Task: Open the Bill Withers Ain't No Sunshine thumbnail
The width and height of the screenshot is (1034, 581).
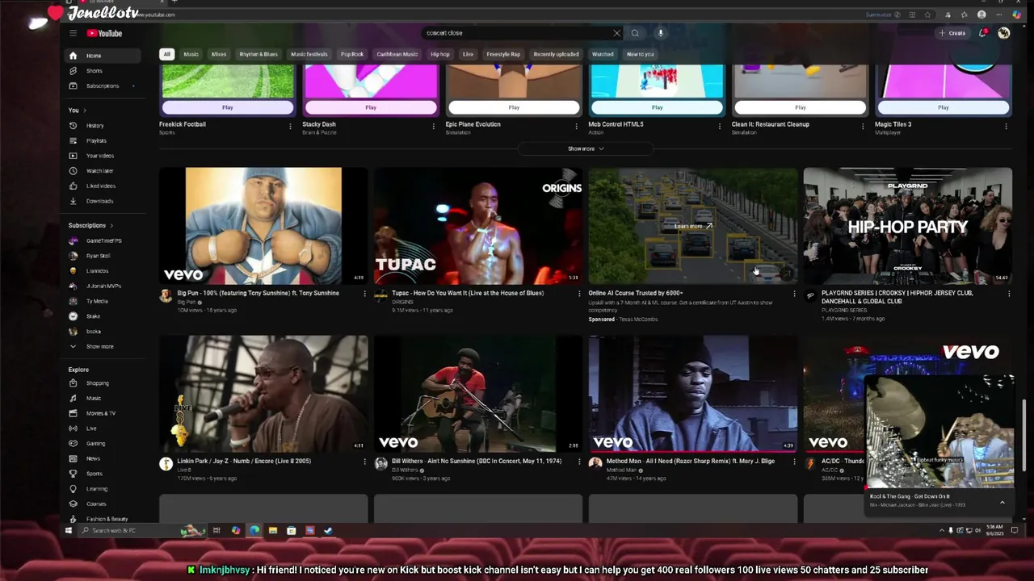Action: [x=478, y=394]
